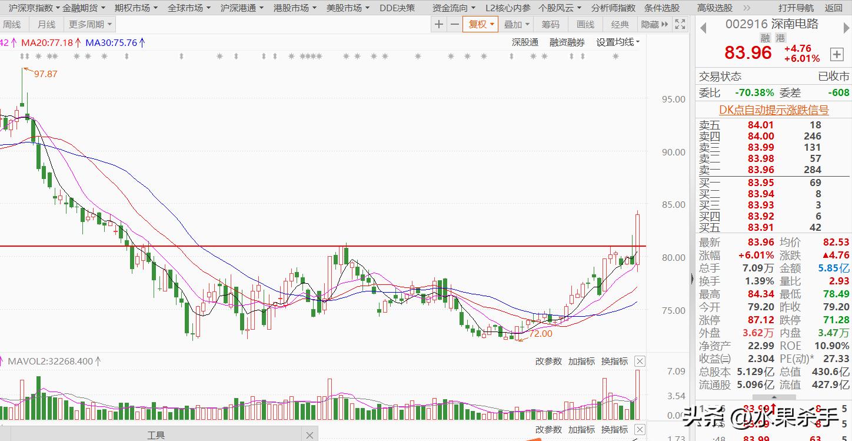Toggle 筹码 chip distribution view
The image size is (852, 441).
[x=551, y=24]
